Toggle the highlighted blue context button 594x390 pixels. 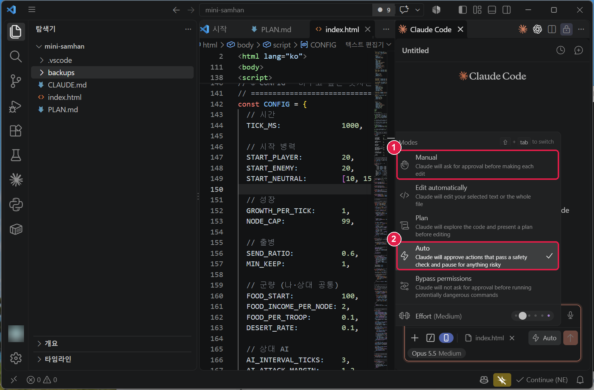446,338
